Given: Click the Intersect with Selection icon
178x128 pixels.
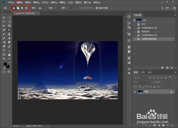Looking at the screenshot, I should coord(26,8).
